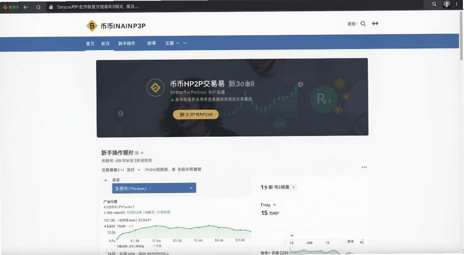Expand the first chevron after the last nav item
464x255 pixels.
coord(177,43)
